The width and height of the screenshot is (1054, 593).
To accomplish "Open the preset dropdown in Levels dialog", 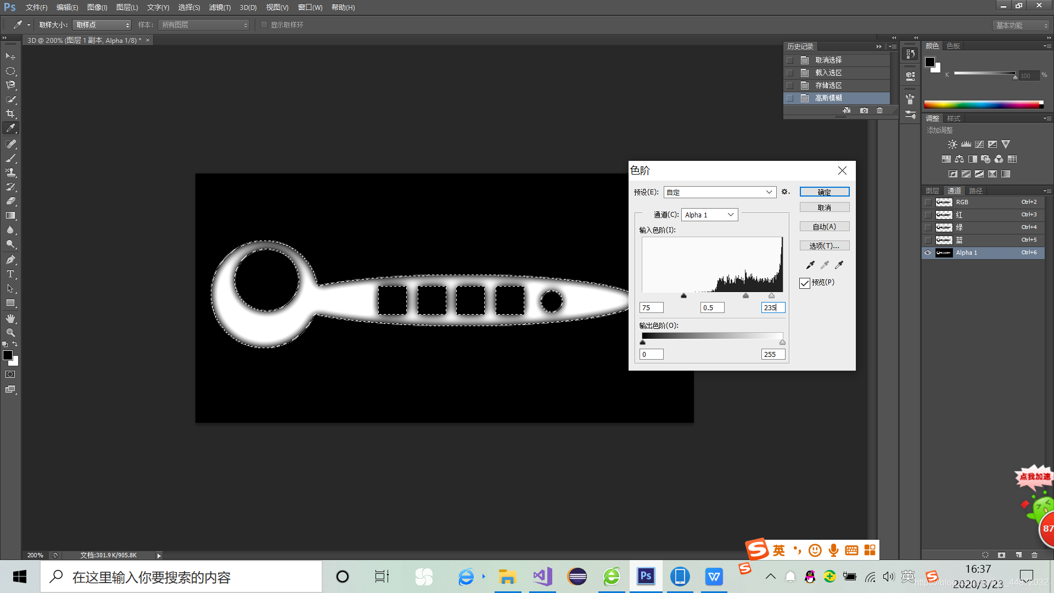I will 720,192.
